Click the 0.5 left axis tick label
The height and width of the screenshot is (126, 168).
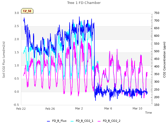coord(17,79)
